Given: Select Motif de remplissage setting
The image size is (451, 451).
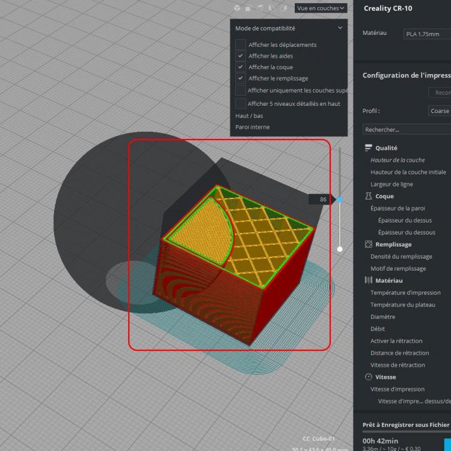Looking at the screenshot, I should (398, 269).
